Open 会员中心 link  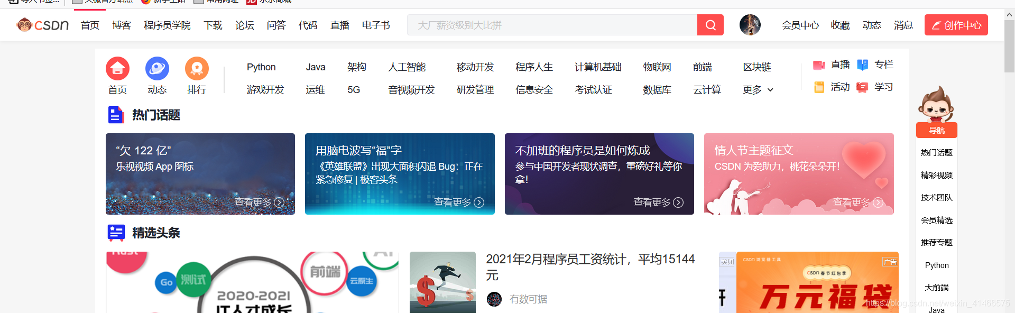[800, 25]
